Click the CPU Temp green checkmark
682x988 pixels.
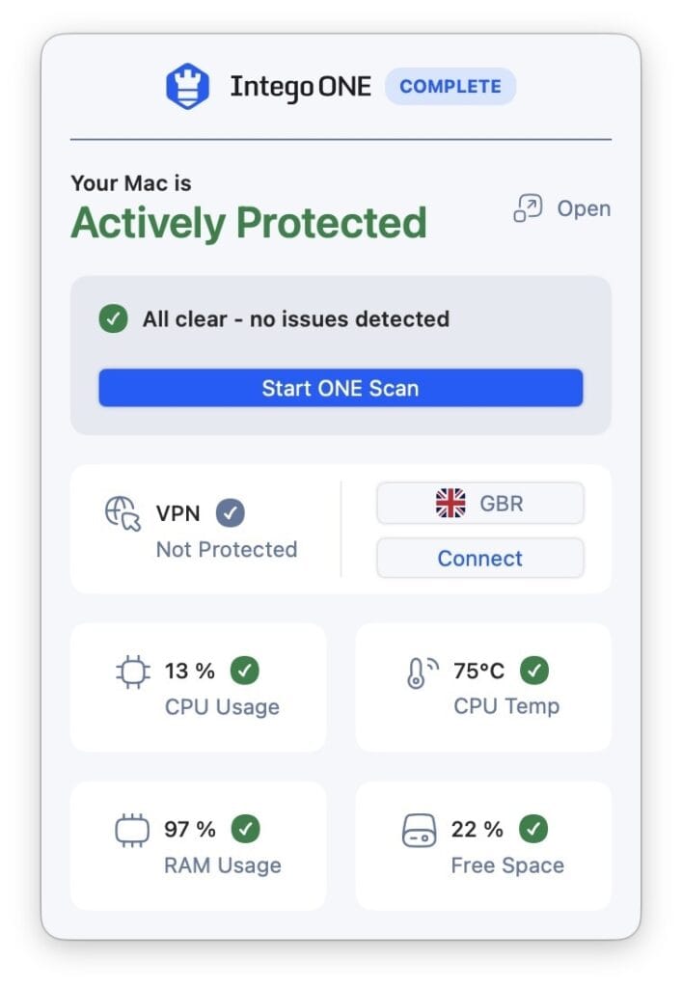pyautogui.click(x=533, y=670)
